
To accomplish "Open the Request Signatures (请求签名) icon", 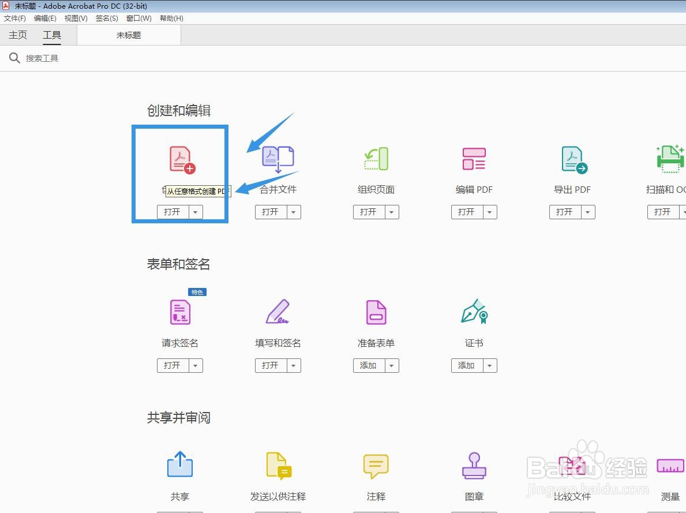I will pyautogui.click(x=180, y=312).
